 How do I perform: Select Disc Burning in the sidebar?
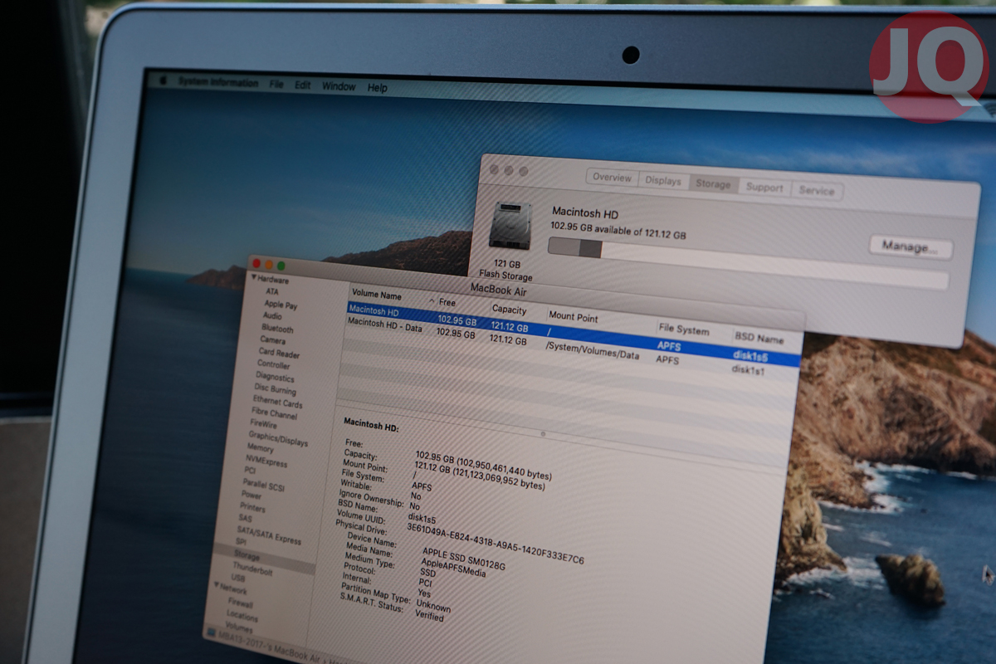point(275,390)
